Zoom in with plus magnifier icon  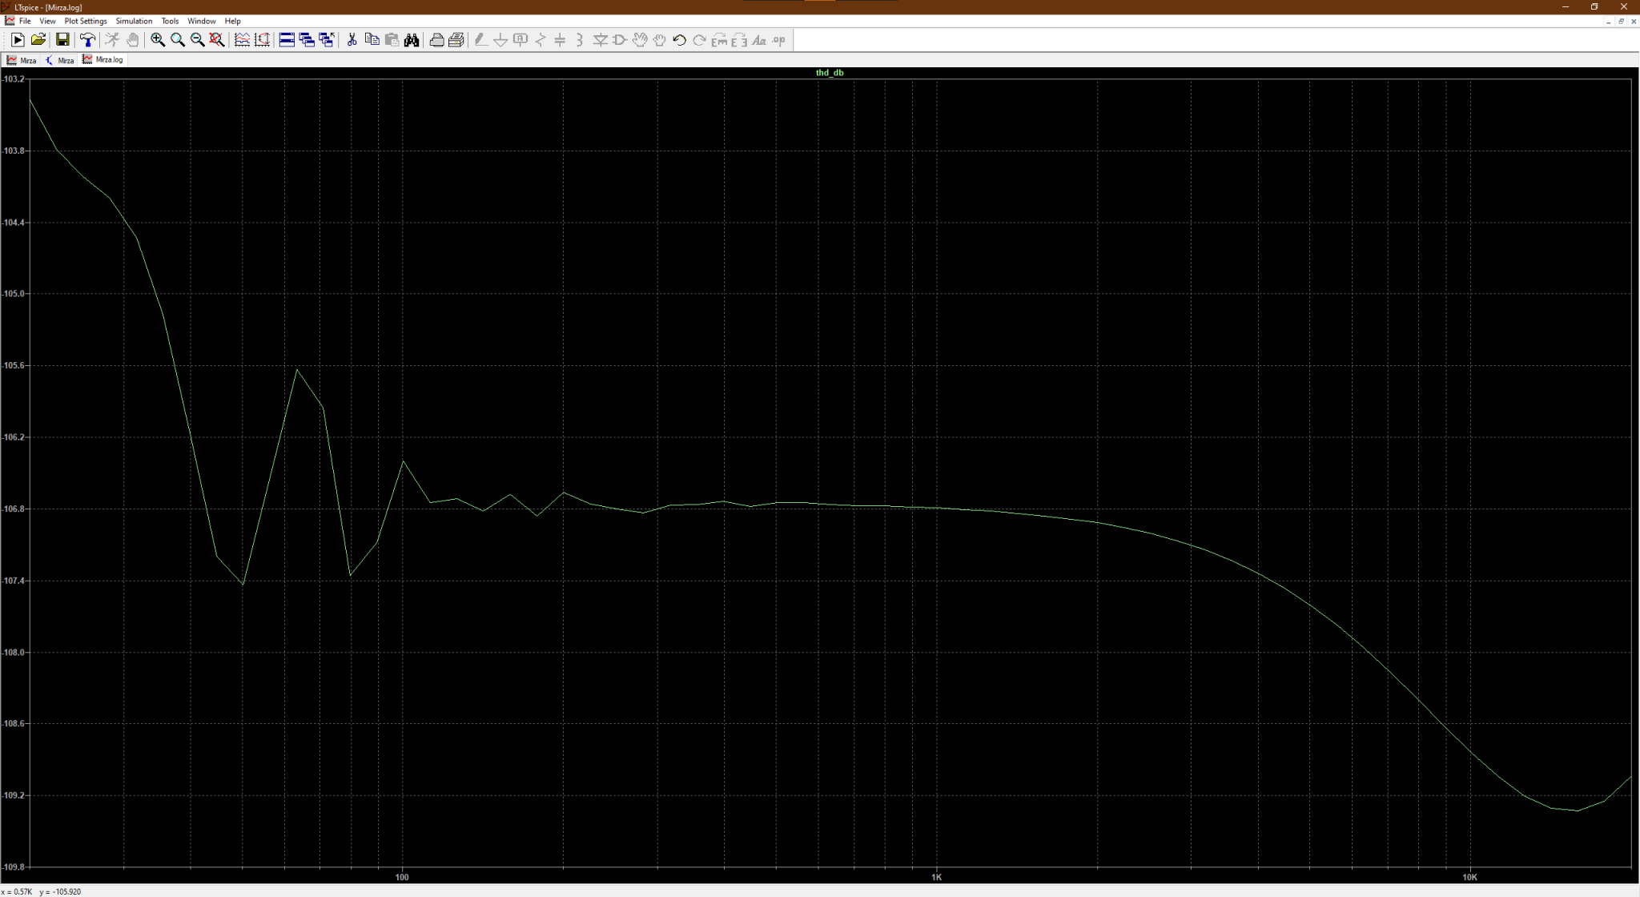pos(158,40)
